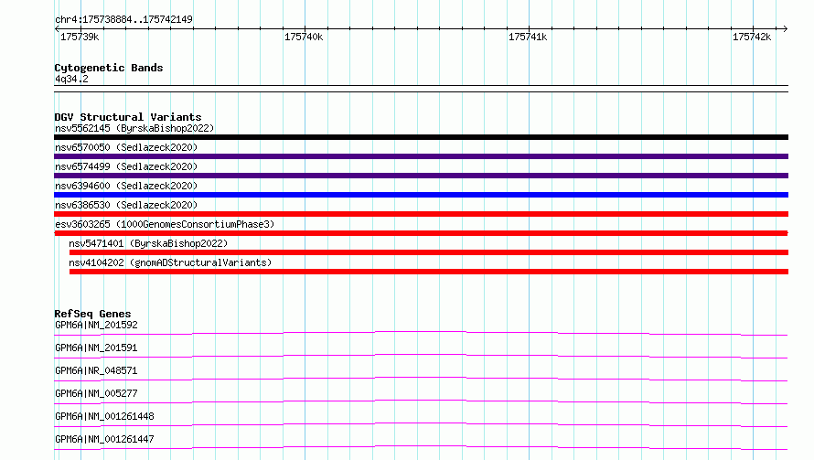Click the 175740k ruler label
The height and width of the screenshot is (460, 814).
tap(304, 37)
